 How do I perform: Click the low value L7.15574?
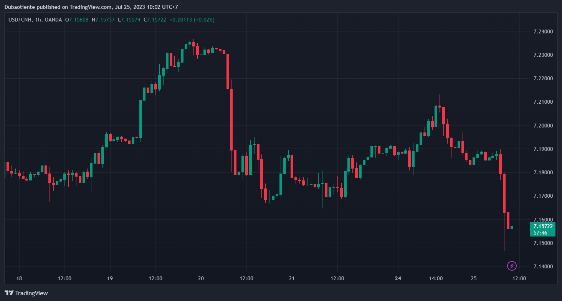coord(129,20)
